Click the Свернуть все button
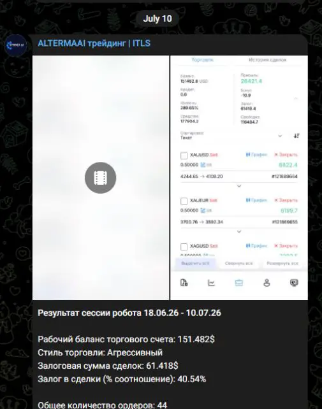The image size is (322, 409). [239, 264]
